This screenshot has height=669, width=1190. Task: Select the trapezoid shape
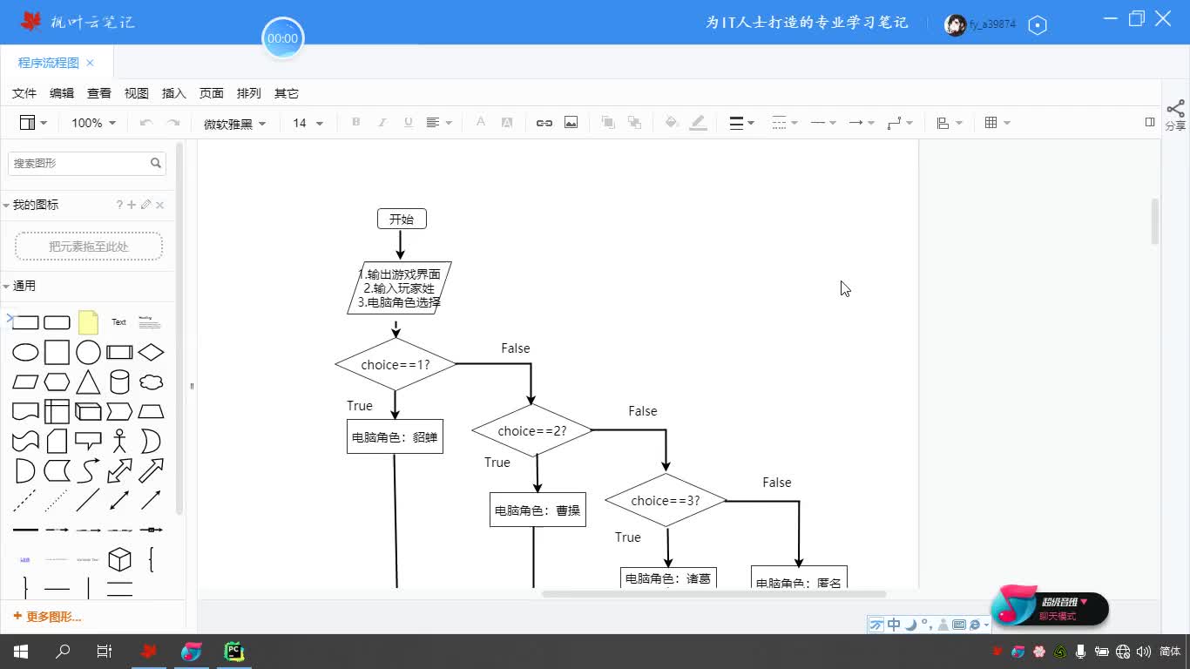151,411
